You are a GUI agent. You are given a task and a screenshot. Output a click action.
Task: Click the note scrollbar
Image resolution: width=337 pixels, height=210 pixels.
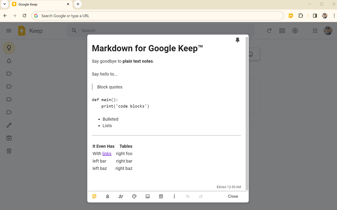pyautogui.click(x=247, y=113)
